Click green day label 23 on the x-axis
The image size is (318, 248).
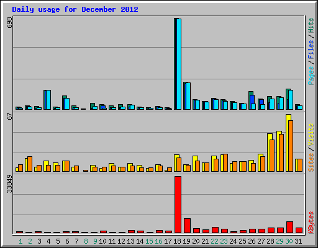click(x=224, y=241)
